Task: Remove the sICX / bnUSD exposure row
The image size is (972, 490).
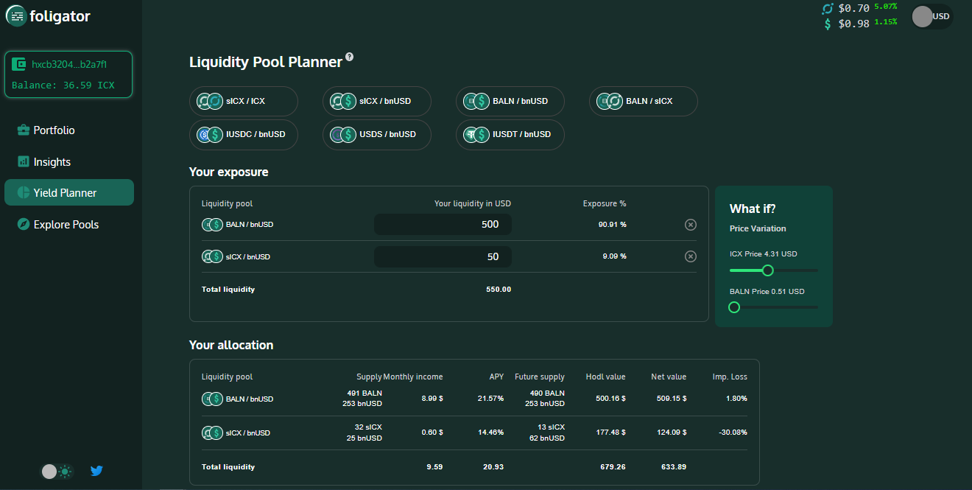Action: tap(690, 256)
